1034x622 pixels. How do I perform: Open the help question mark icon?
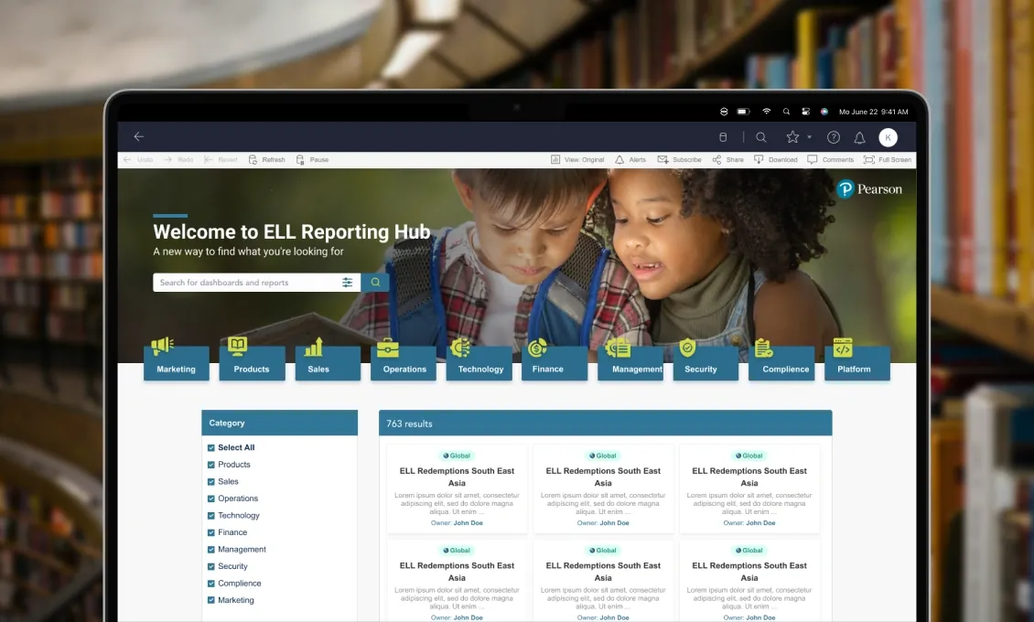pos(834,137)
